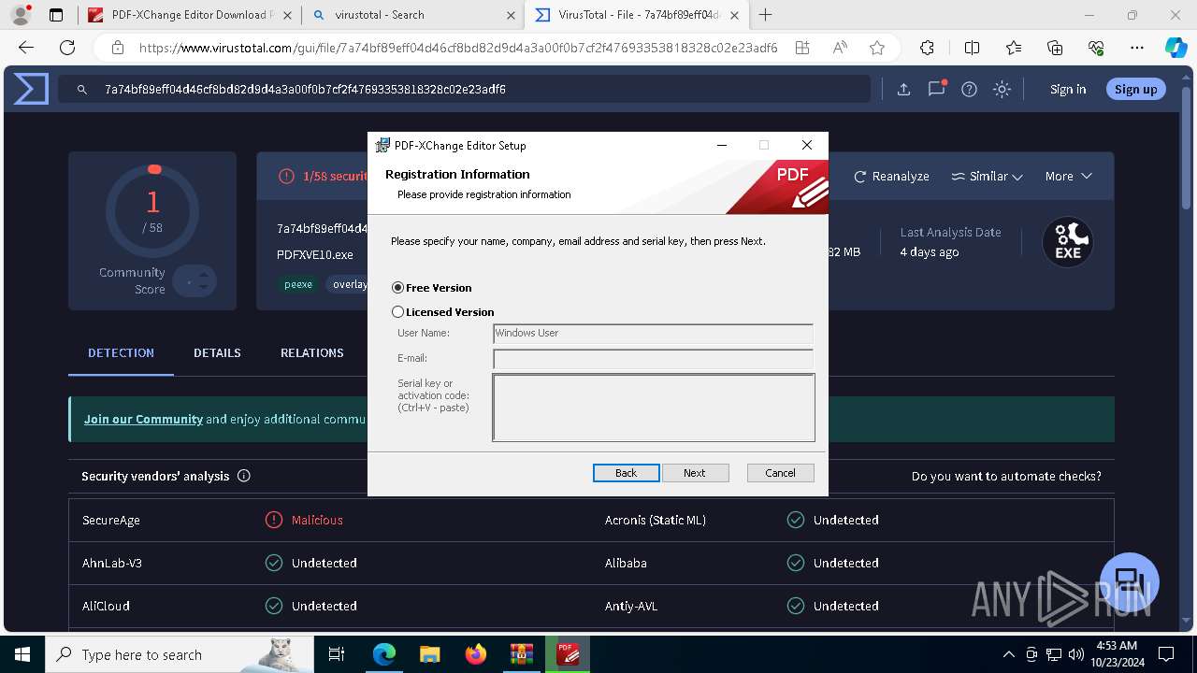Click the VirusTotal logo icon
Viewport: 1197px width, 673px height.
point(30,89)
